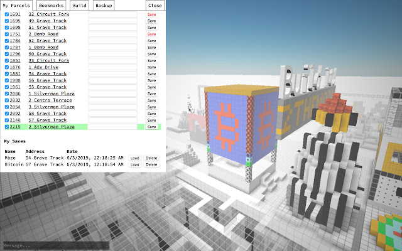Toggle checkbox for parcel 2032
The image size is (402, 251).
pyautogui.click(x=7, y=100)
